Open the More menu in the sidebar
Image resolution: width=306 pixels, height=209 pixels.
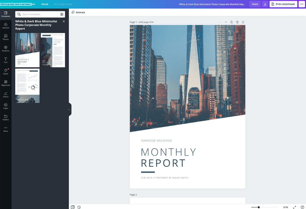click(6, 128)
